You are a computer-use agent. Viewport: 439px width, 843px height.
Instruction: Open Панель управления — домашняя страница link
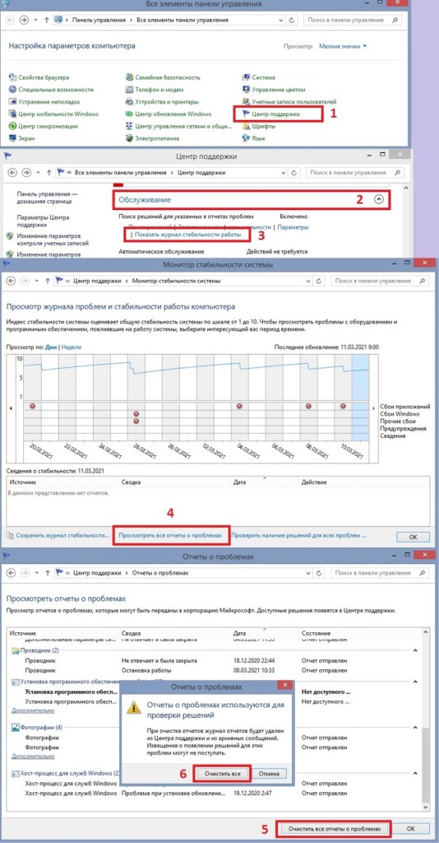click(47, 198)
